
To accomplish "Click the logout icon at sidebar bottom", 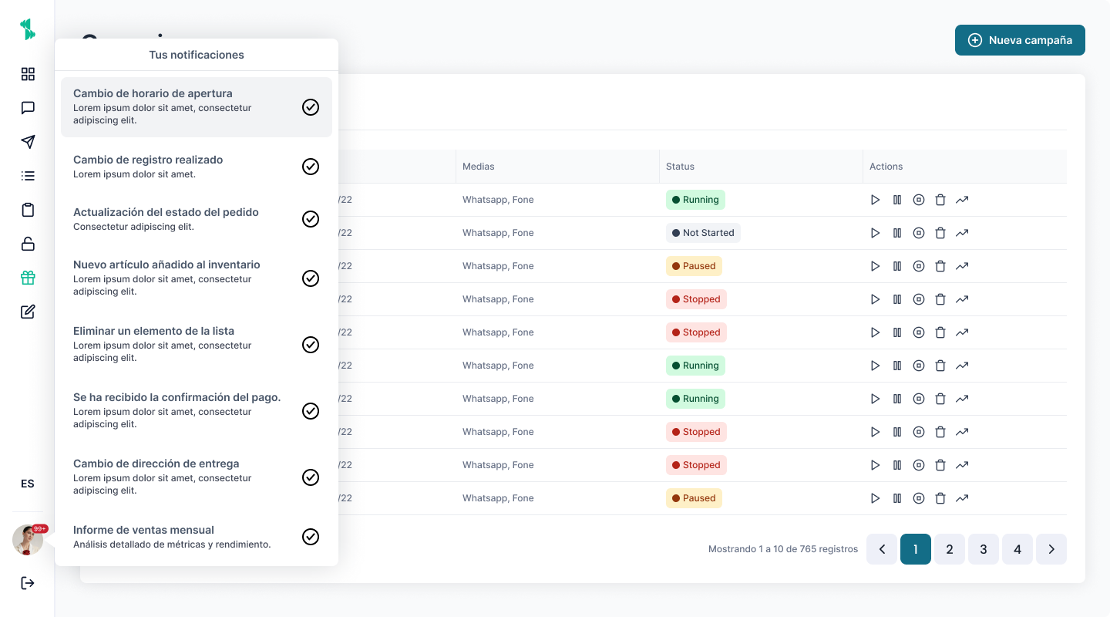I will tap(28, 583).
